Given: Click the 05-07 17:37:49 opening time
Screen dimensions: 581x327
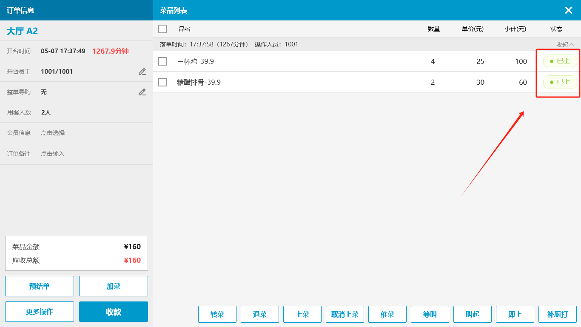Looking at the screenshot, I should (x=63, y=51).
